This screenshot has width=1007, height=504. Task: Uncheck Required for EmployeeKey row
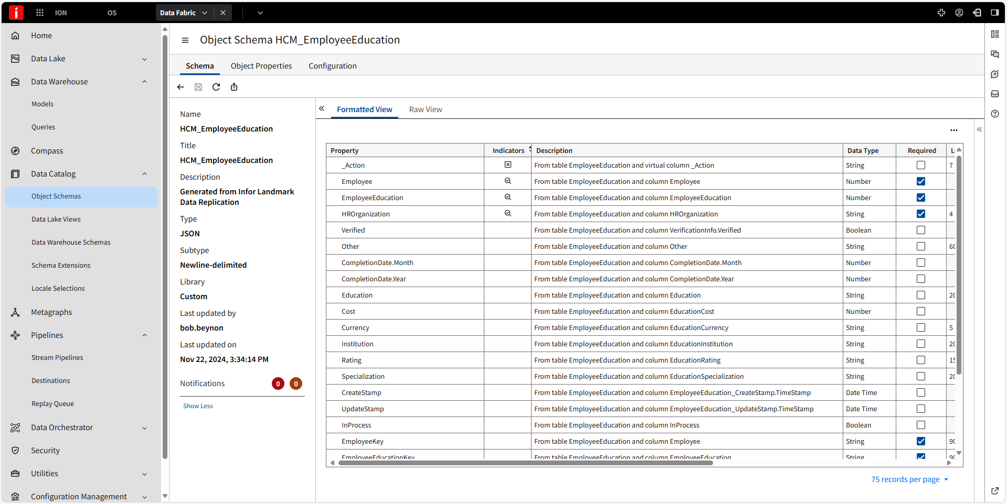(921, 441)
